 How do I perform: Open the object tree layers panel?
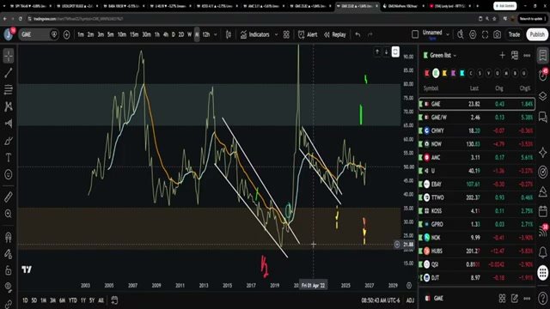[542, 95]
